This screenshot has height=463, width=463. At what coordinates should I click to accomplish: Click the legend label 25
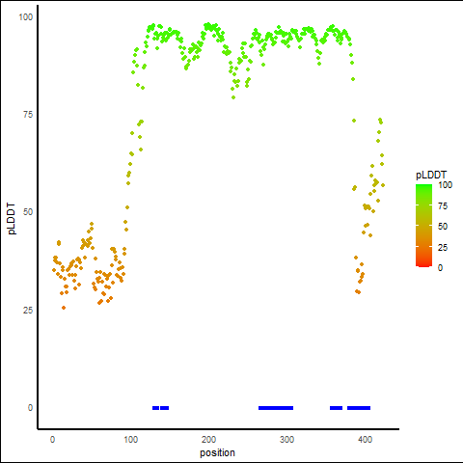443,247
